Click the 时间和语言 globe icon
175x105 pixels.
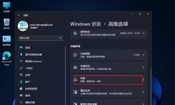click(21, 88)
